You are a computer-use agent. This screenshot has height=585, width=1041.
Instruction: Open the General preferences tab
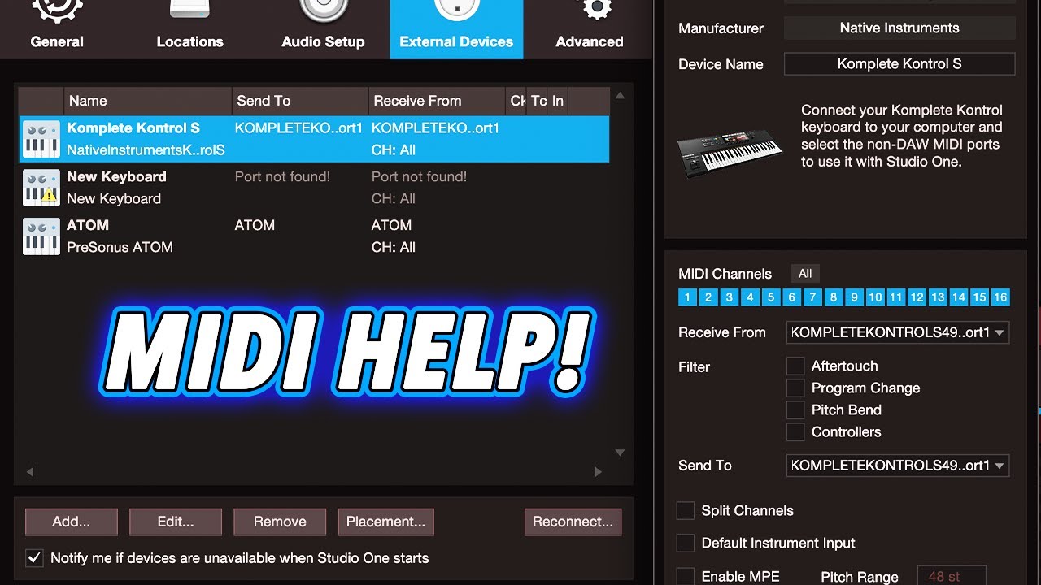click(57, 29)
